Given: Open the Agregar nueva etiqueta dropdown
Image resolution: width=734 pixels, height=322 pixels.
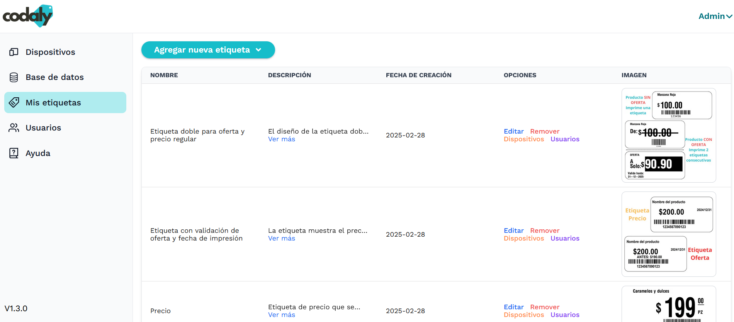Looking at the screenshot, I should 208,50.
